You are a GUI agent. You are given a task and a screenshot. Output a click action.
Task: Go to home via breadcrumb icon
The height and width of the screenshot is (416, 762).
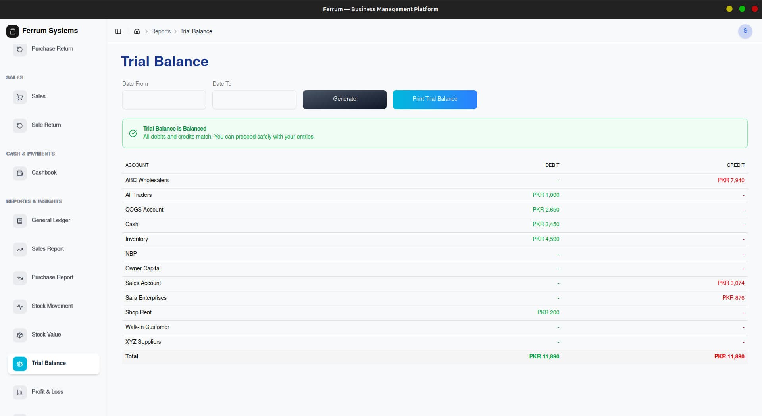point(137,31)
